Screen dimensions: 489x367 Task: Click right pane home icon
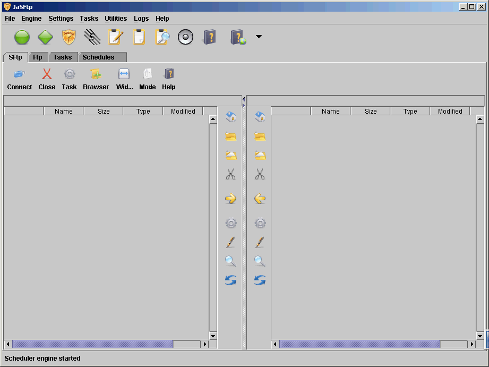click(260, 117)
